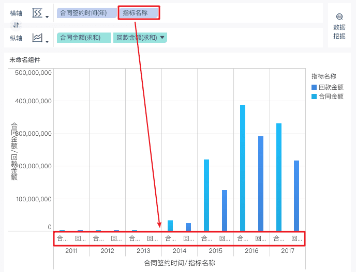
Task: Click the 纵轴 label
Action: 16,38
